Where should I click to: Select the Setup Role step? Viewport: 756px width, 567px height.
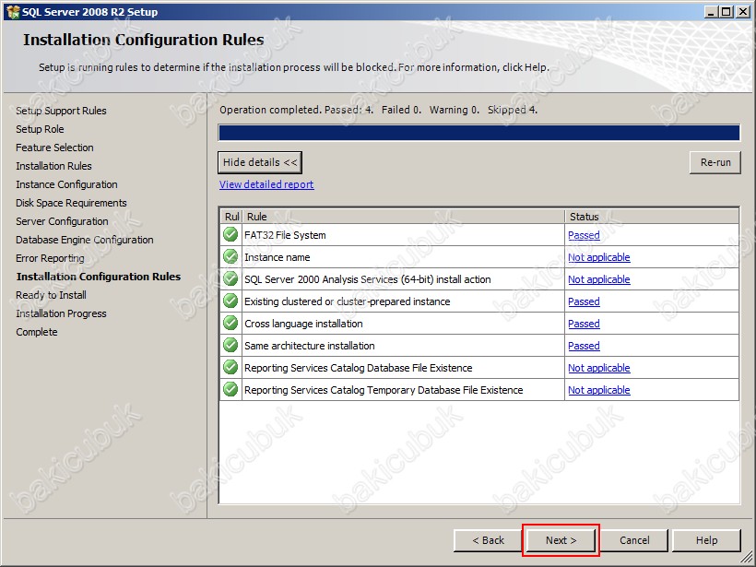[x=40, y=129]
